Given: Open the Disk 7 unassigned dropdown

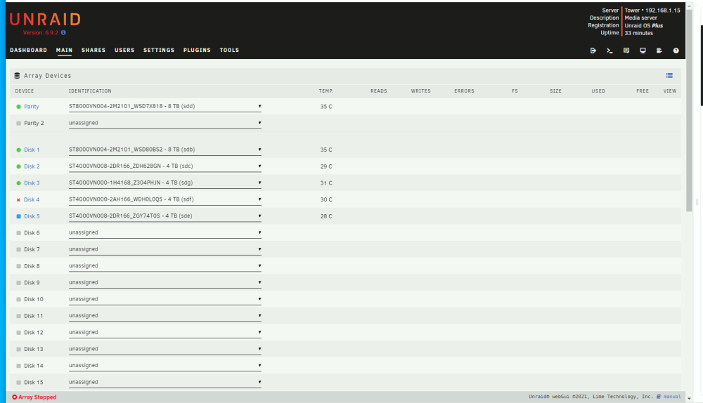Looking at the screenshot, I should point(165,249).
